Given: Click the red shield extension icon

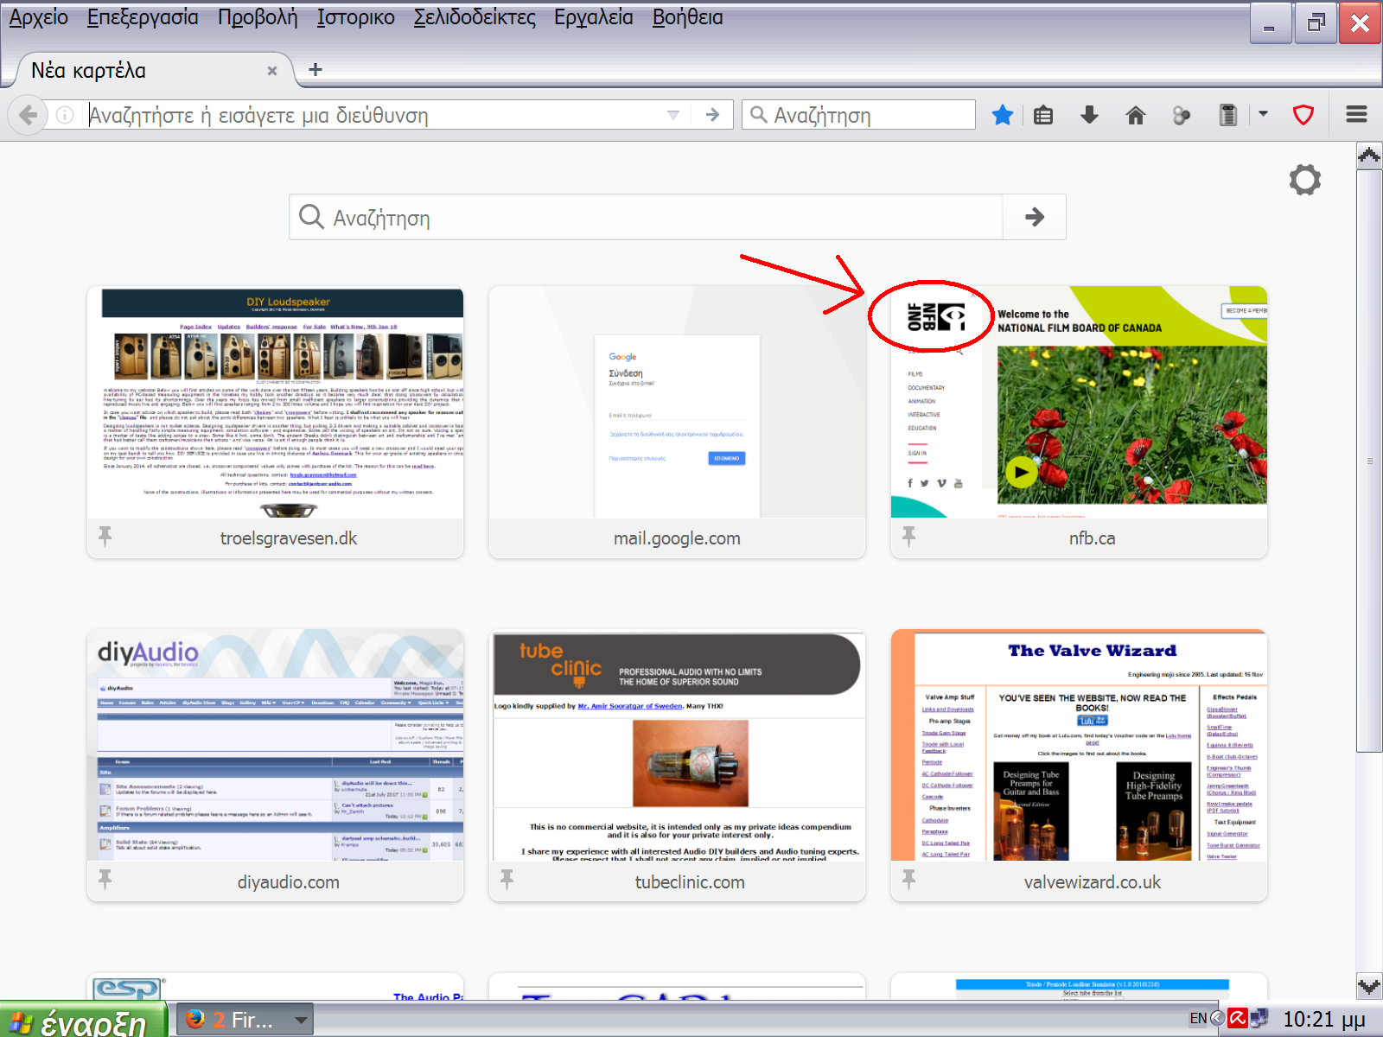Looking at the screenshot, I should tap(1303, 115).
